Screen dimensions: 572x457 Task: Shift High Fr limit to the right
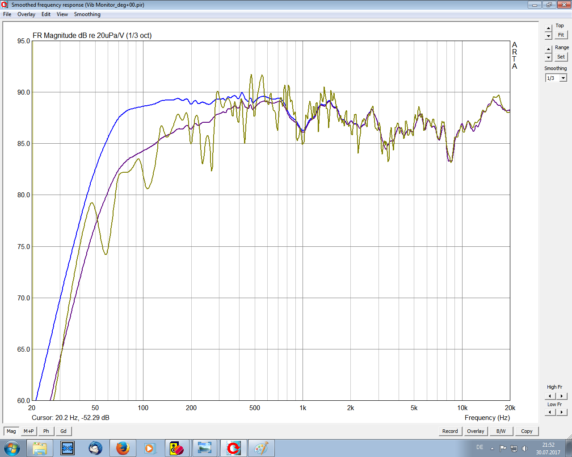click(x=561, y=396)
